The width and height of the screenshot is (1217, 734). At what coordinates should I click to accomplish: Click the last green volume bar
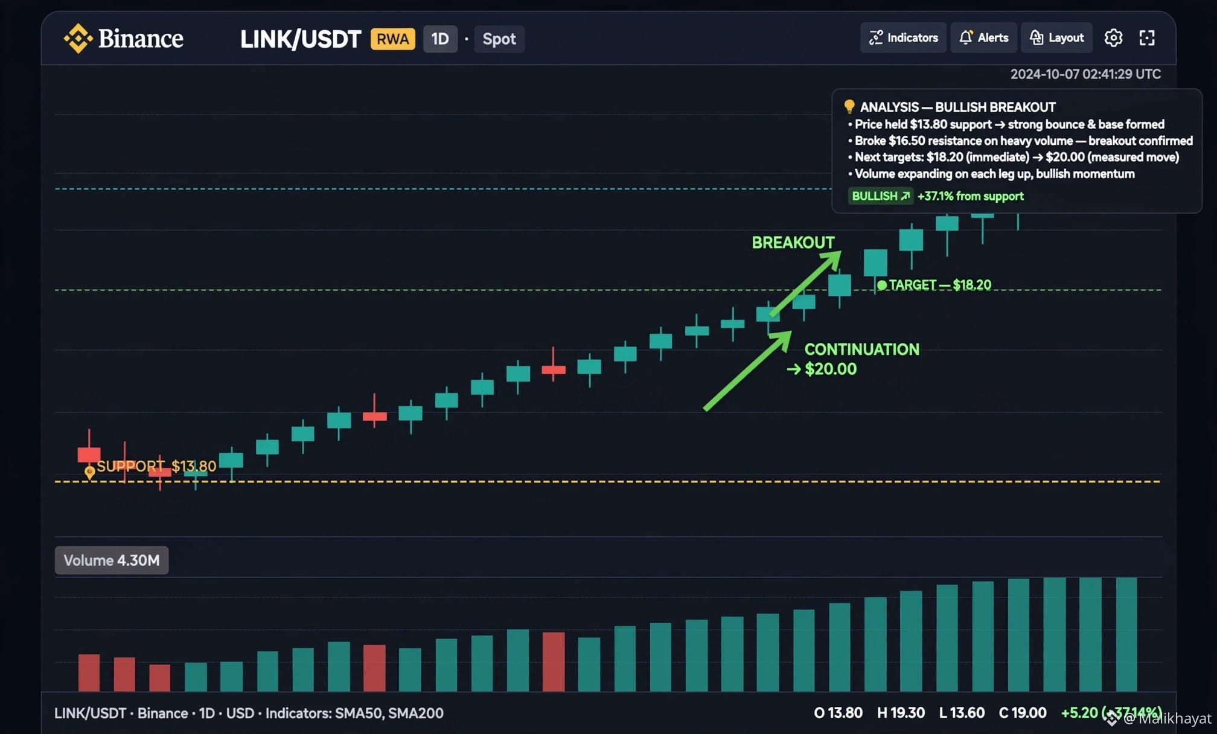1126,634
